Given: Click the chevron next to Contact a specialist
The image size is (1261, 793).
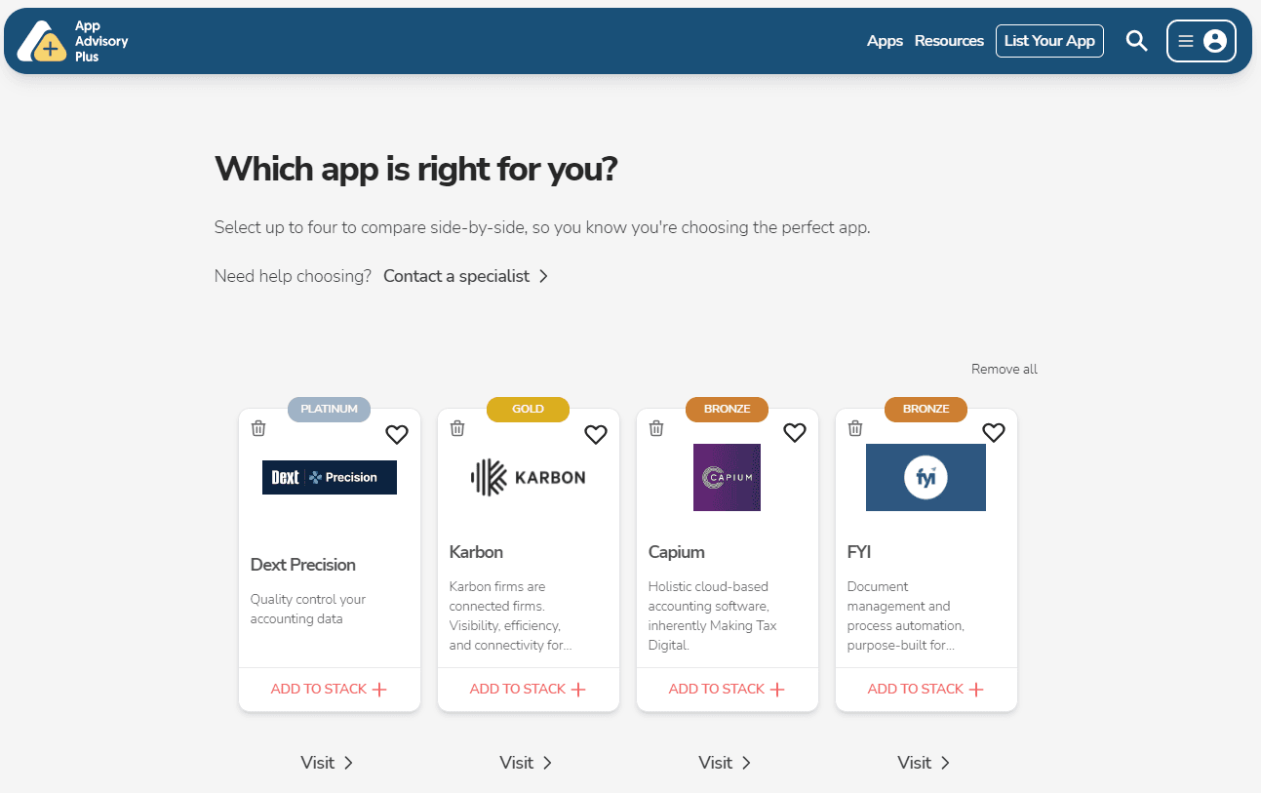Looking at the screenshot, I should coord(544,276).
